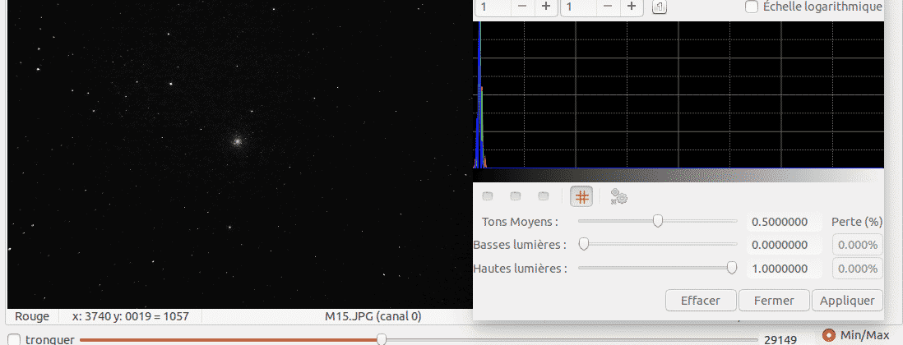Decrease the second zoom spin box value
Viewport: 903px width, 345px height.
(607, 7)
